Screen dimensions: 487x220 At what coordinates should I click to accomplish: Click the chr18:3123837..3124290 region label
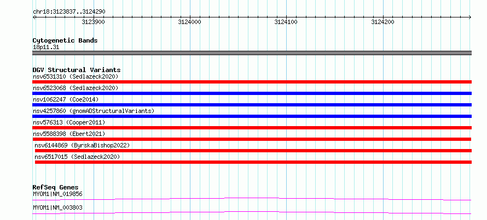[69, 12]
